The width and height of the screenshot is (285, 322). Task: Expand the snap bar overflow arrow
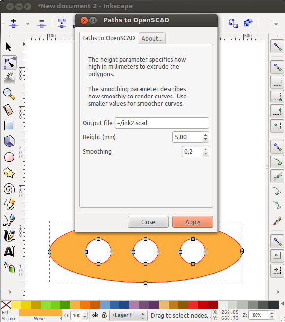click(278, 292)
